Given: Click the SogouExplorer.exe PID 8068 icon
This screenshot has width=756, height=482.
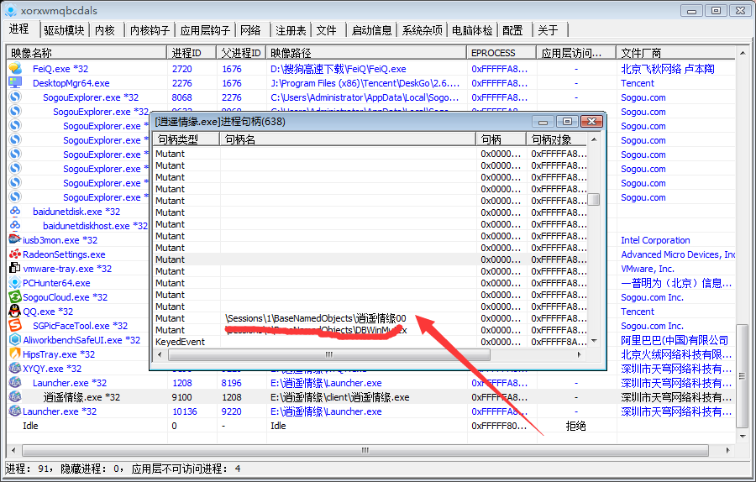Looking at the screenshot, I should tap(15, 97).
